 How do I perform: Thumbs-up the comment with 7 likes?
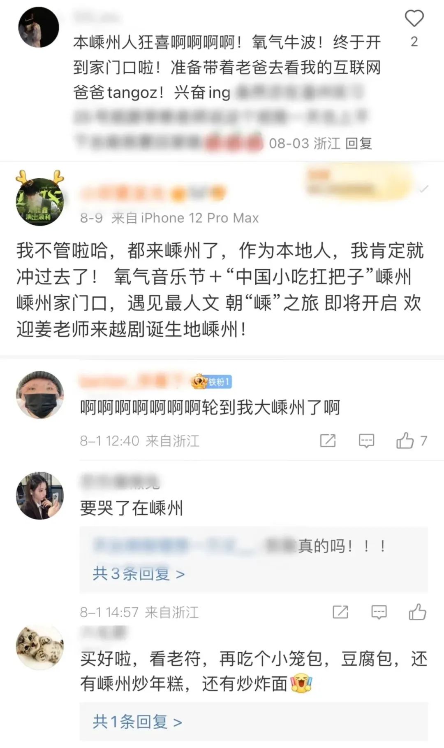(405, 440)
